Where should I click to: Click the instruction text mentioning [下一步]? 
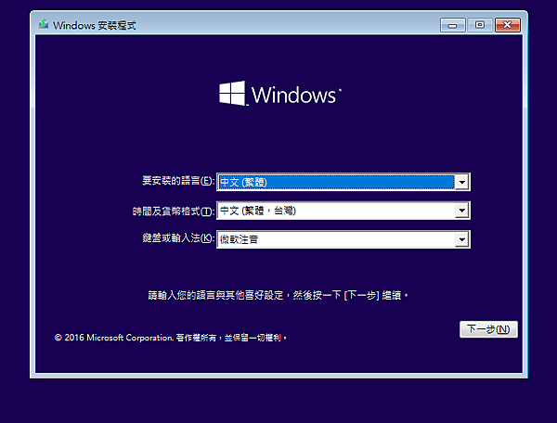pos(278,295)
